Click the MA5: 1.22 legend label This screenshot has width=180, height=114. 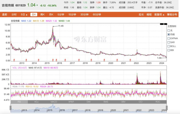pos(26,21)
